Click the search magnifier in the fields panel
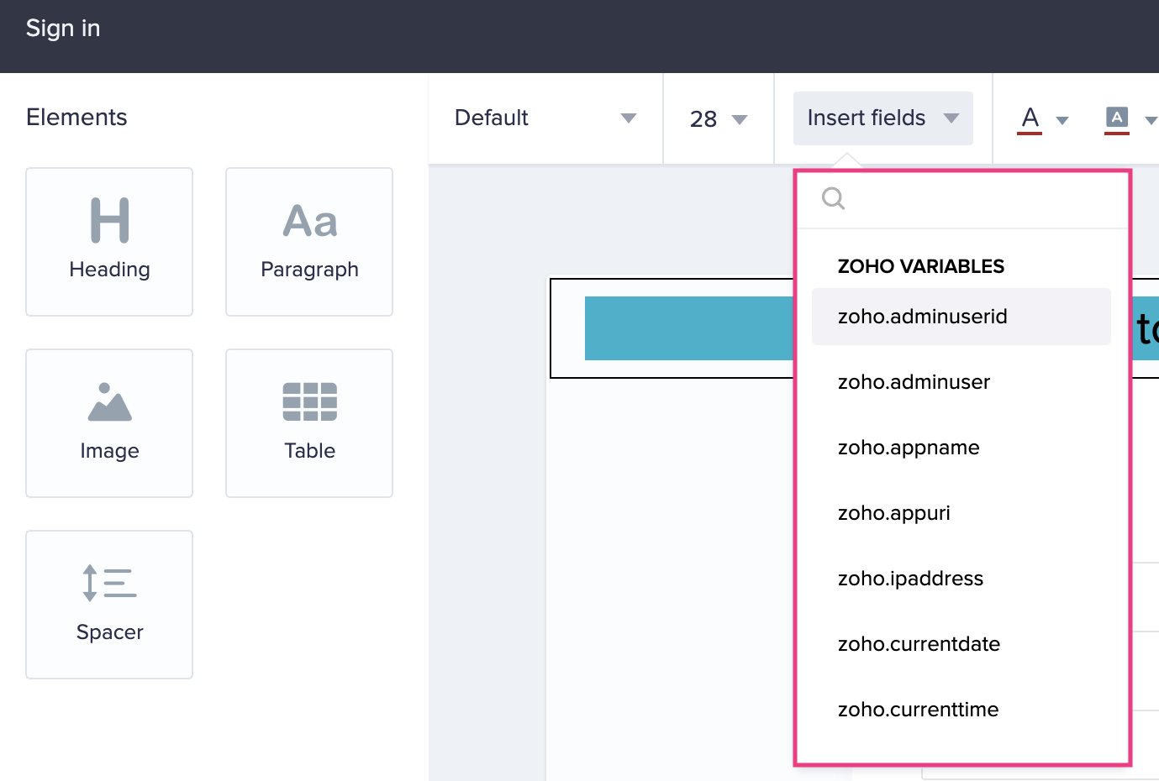Image resolution: width=1159 pixels, height=781 pixels. click(x=832, y=199)
